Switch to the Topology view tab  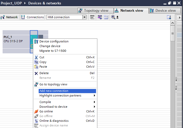pyautogui.click(x=96, y=11)
